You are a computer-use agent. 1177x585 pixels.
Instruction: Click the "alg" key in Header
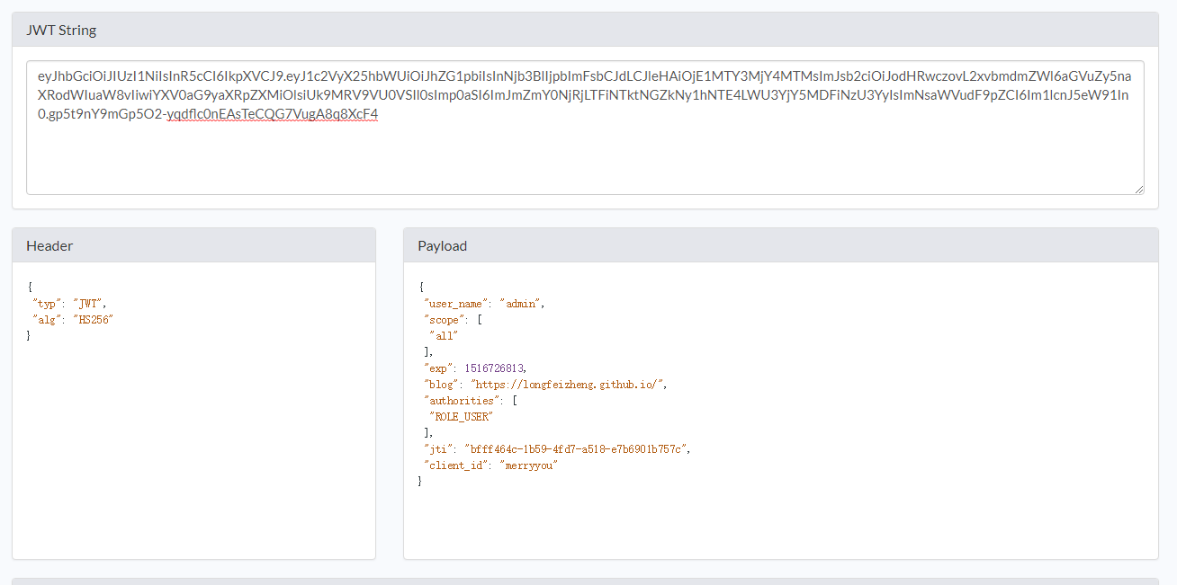46,320
